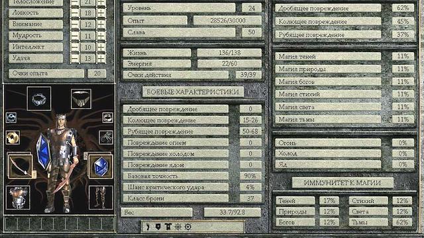Click the Очки действия label
Image resolution: width=424 pixels, height=238 pixels.
tap(176, 75)
